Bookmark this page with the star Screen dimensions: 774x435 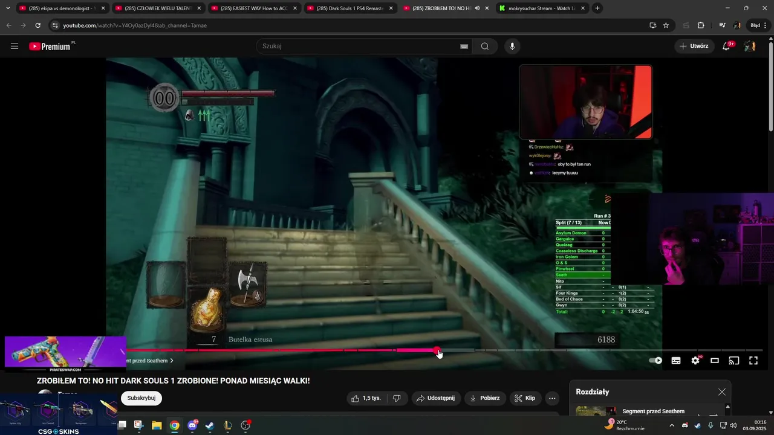click(666, 25)
